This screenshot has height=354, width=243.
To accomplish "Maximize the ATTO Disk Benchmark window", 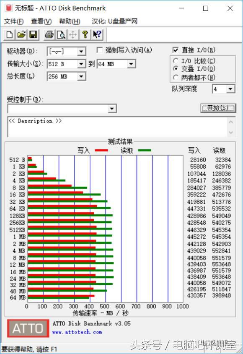I will point(206,8).
